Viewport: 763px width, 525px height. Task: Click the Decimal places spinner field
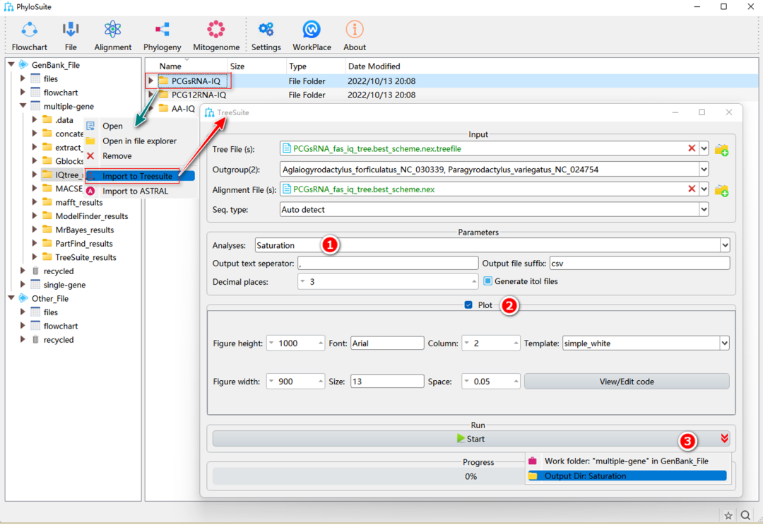(388, 282)
